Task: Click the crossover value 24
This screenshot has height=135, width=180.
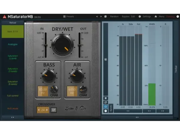Action: pyautogui.click(x=43, y=110)
